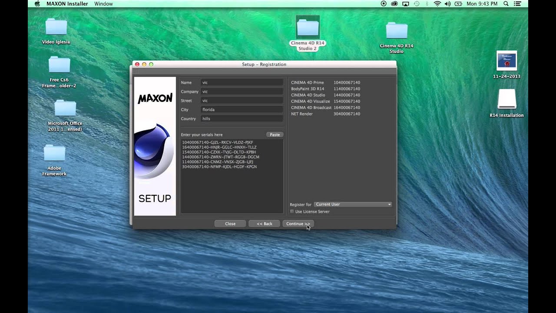Click the Mon 9:43 PM clock
Image resolution: width=556 pixels, height=313 pixels.
point(482,4)
